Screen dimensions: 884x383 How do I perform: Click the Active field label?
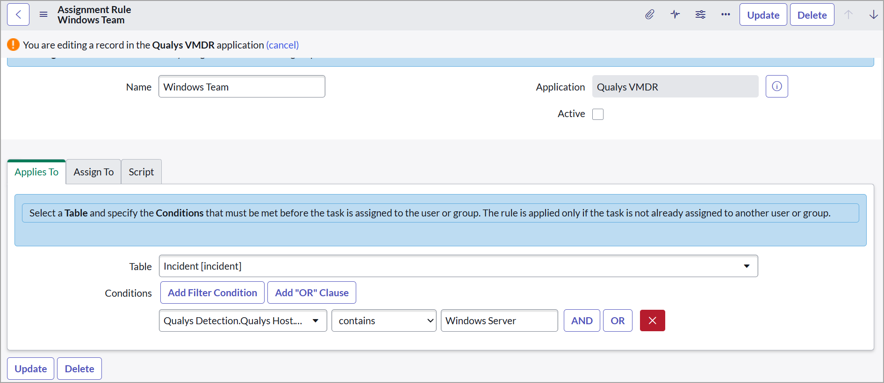click(x=571, y=114)
